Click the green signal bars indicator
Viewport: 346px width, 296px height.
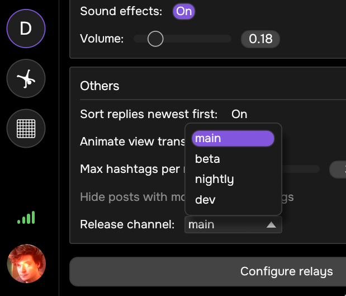tap(26, 218)
